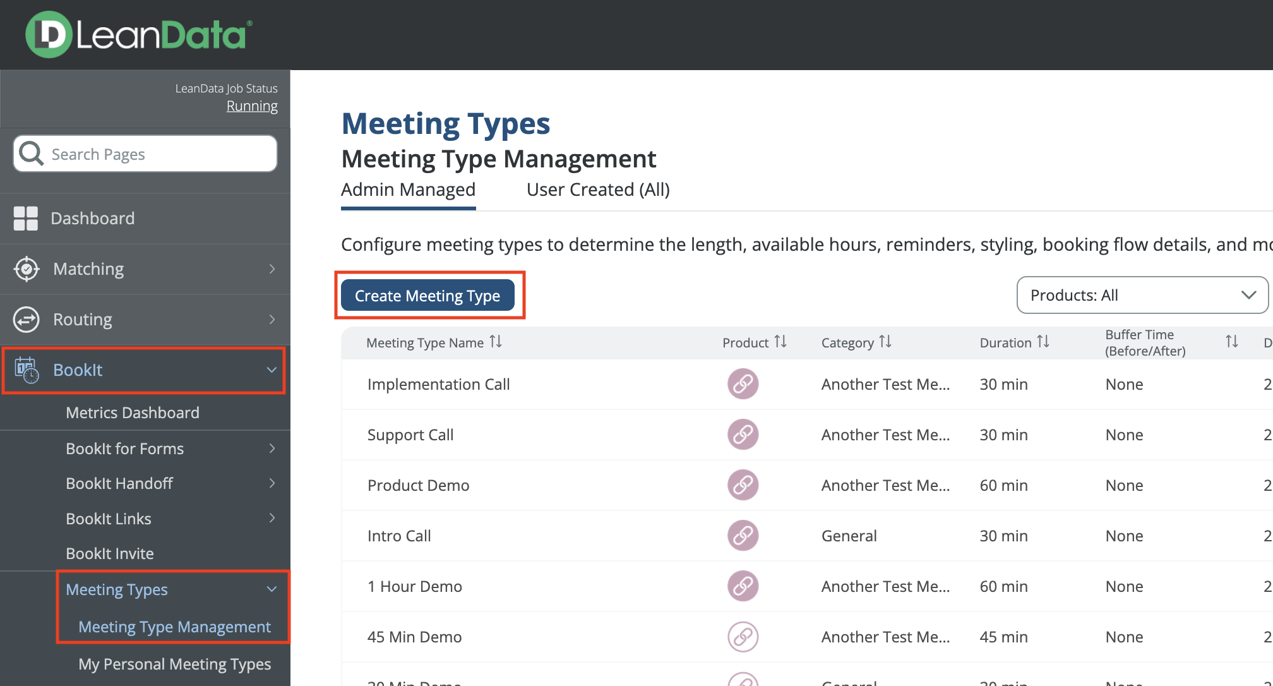Sort by Meeting Type Name arrows
The height and width of the screenshot is (686, 1273).
pos(496,342)
